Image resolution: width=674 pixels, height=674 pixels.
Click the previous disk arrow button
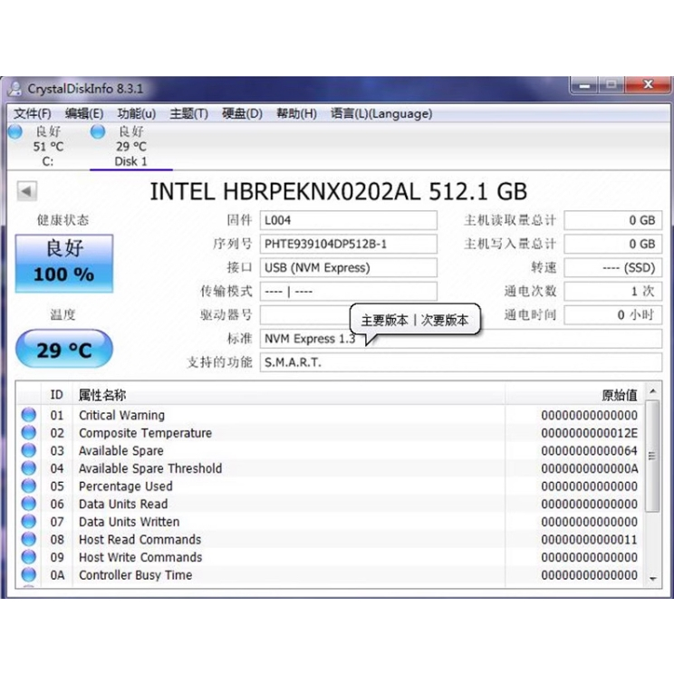[27, 191]
